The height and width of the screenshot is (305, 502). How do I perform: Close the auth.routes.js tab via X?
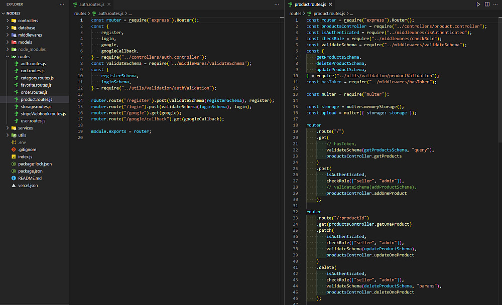point(109,5)
